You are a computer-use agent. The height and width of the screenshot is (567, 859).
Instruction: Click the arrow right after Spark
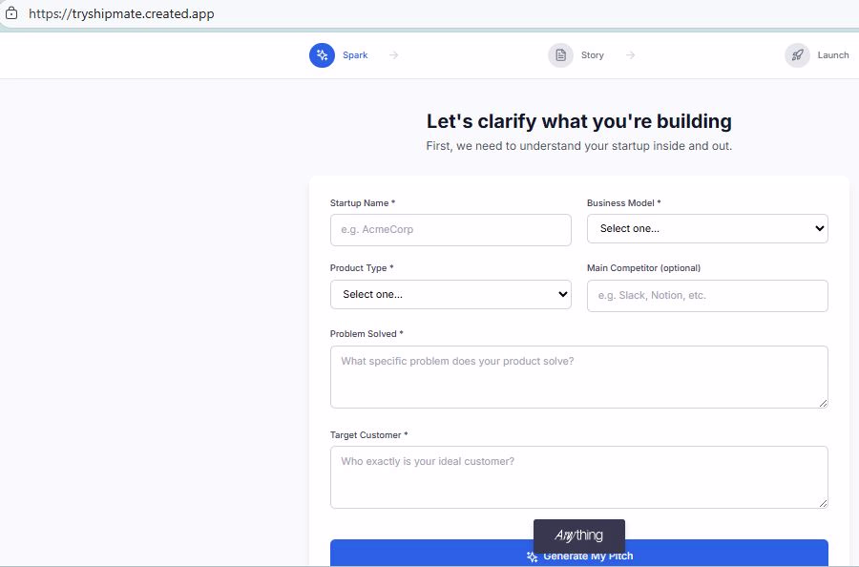click(x=393, y=55)
